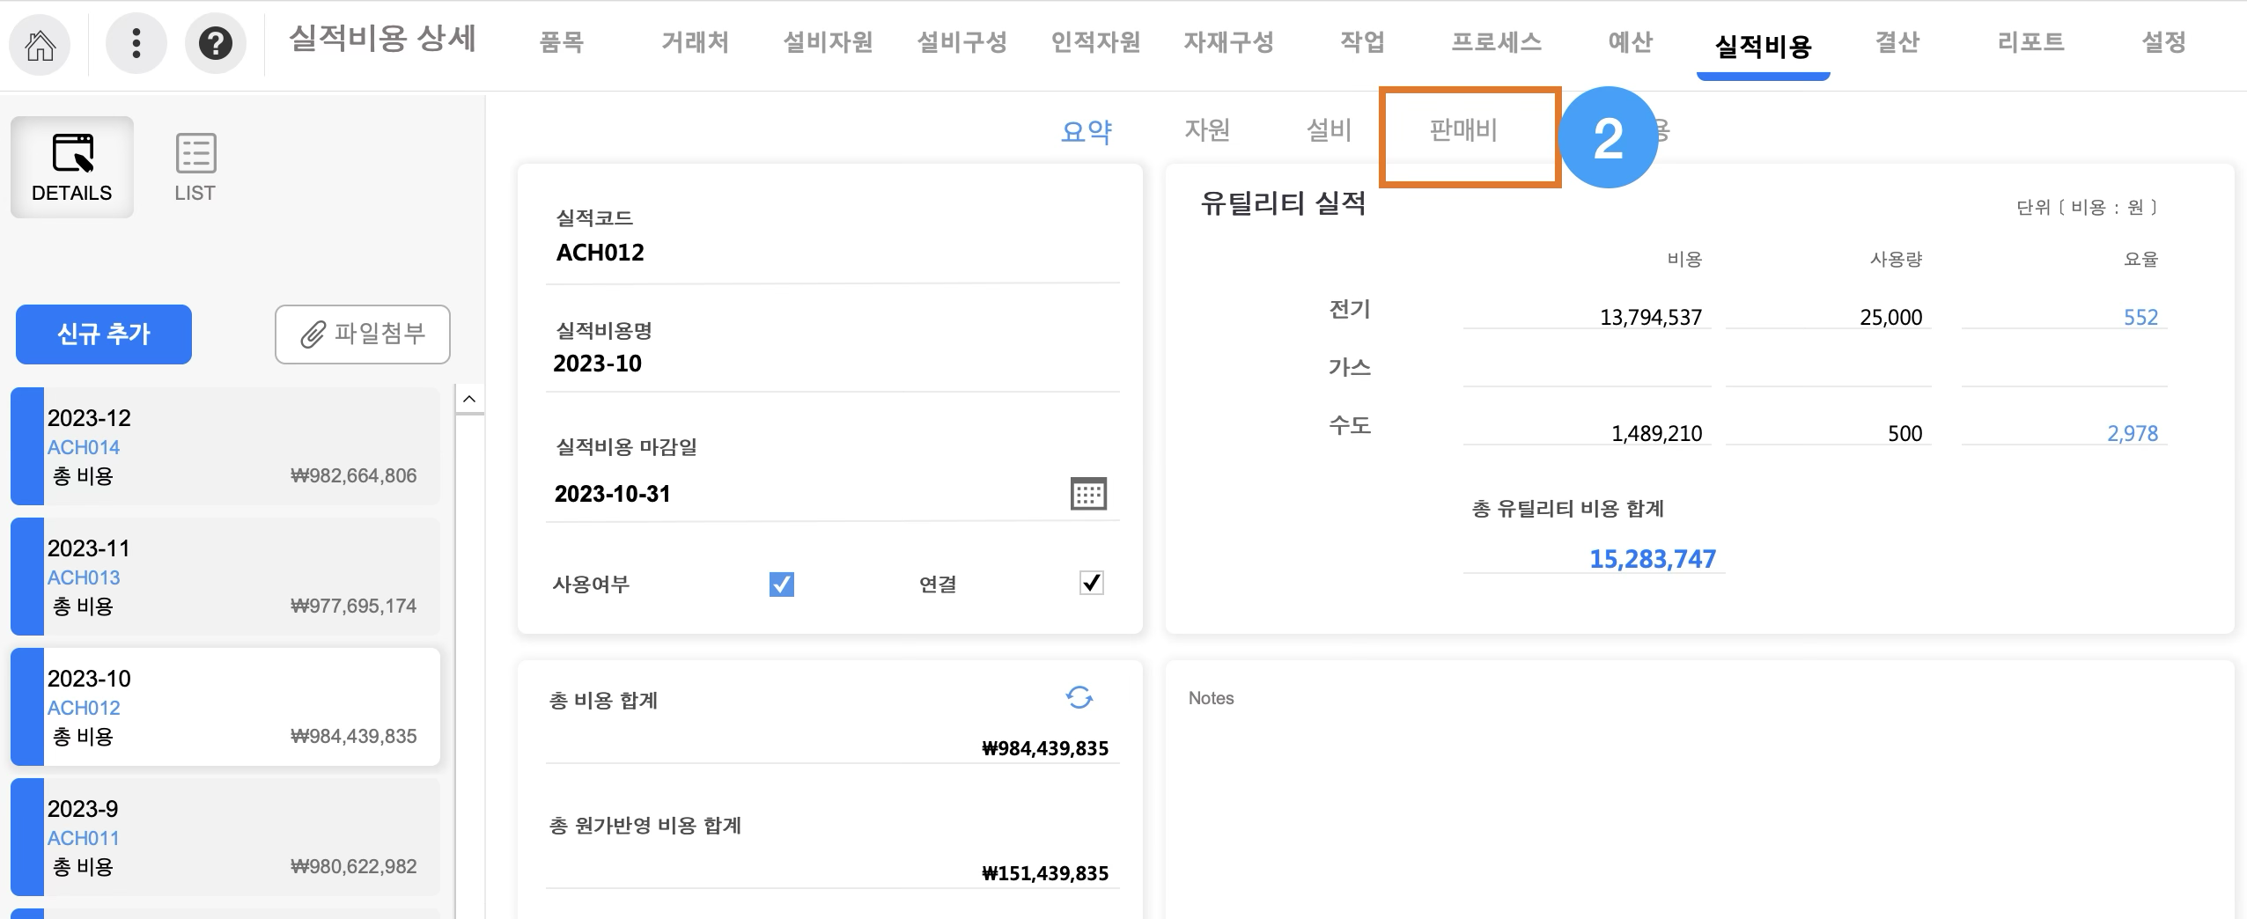
Task: Open the 설비자원 menu tab
Action: 828,42
